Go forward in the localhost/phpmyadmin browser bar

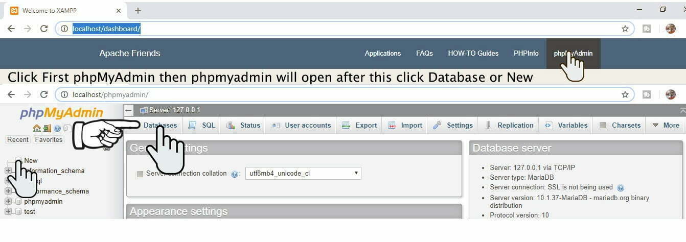pyautogui.click(x=28, y=94)
